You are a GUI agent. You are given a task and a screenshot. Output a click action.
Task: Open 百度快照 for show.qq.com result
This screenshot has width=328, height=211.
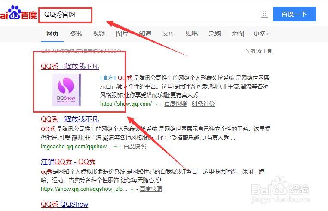(175, 104)
